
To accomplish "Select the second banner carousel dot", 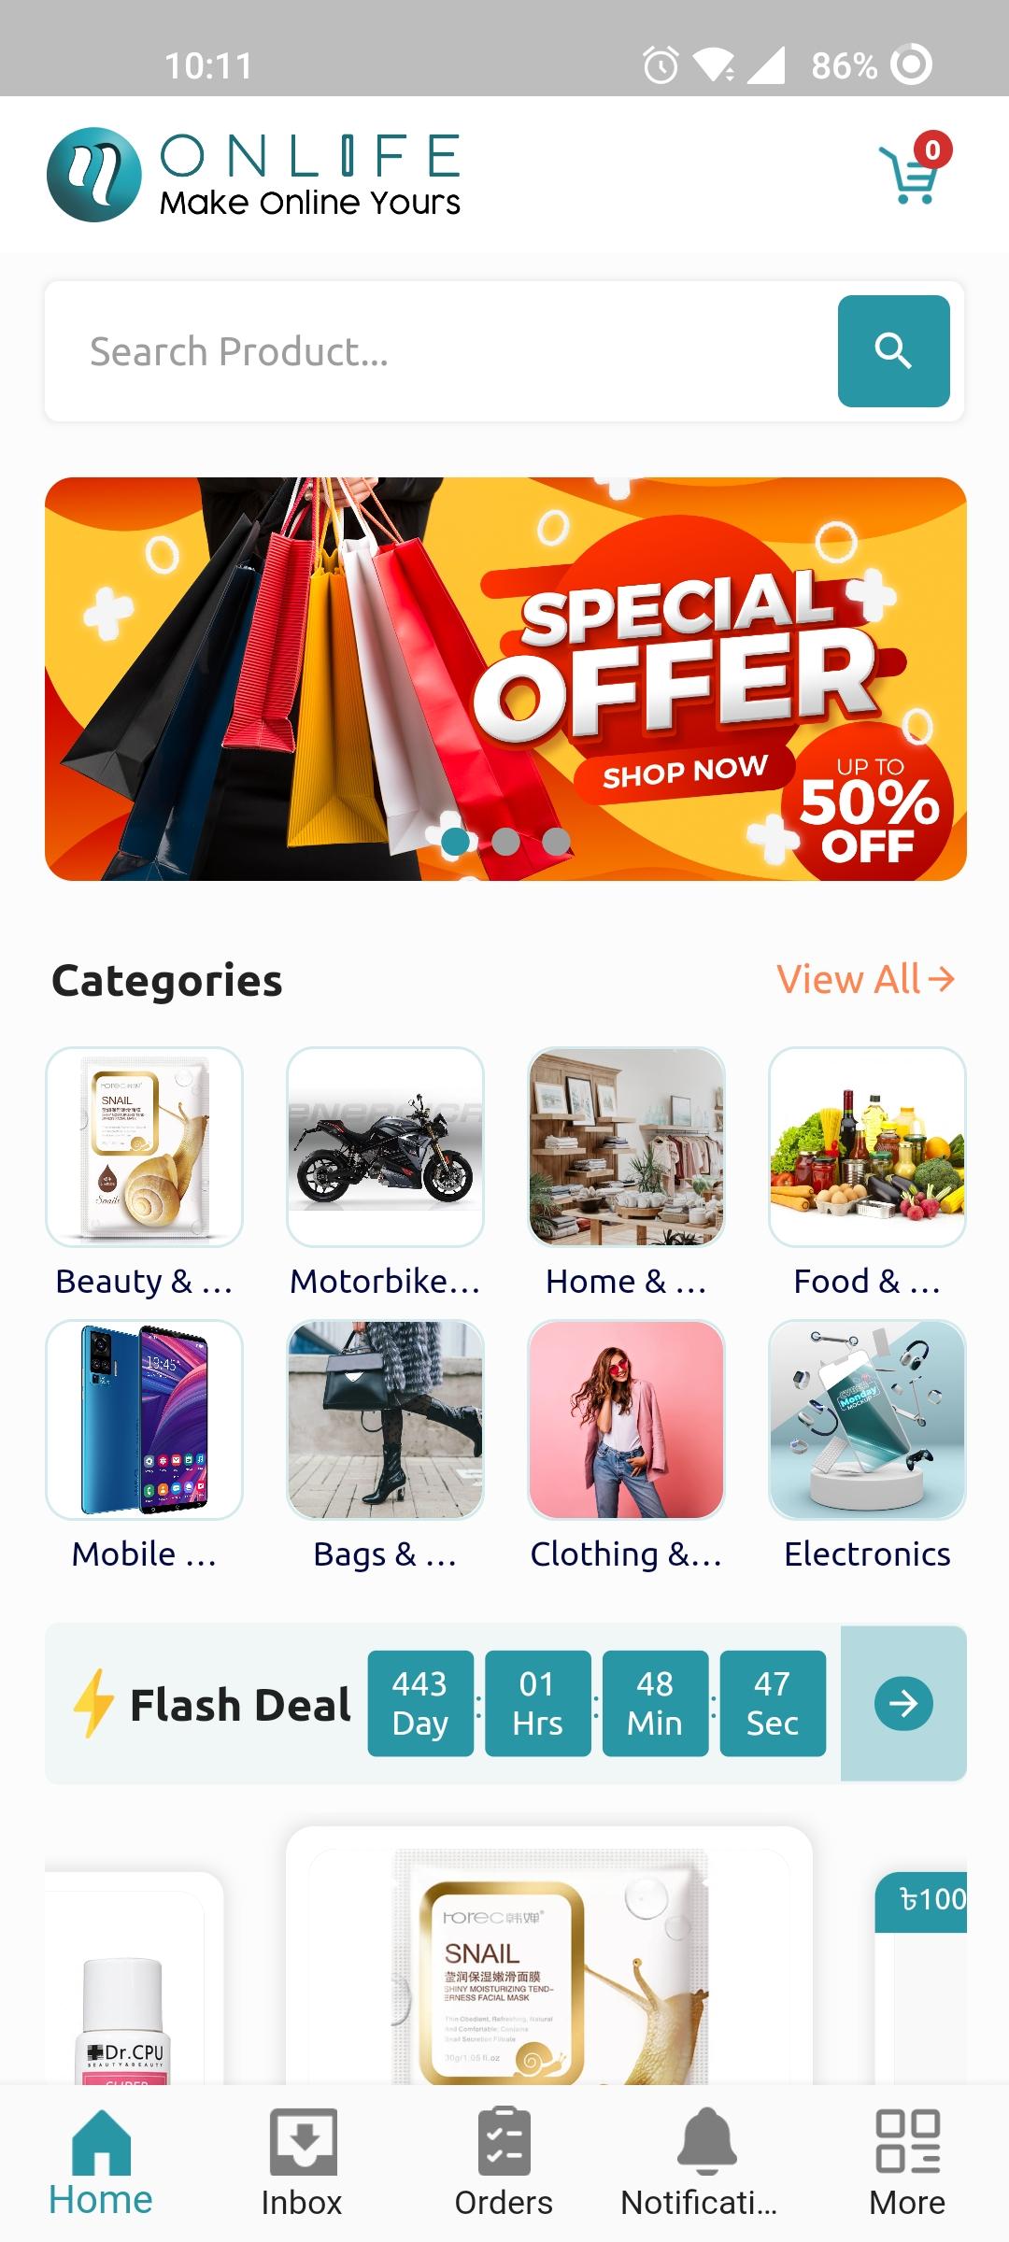I will point(505,842).
